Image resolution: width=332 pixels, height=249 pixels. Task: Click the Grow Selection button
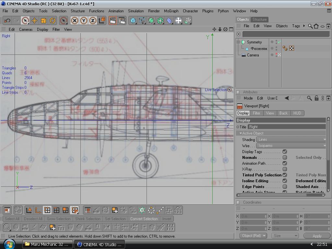(x=59, y=219)
